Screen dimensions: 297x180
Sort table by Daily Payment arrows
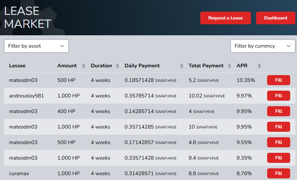point(182,66)
